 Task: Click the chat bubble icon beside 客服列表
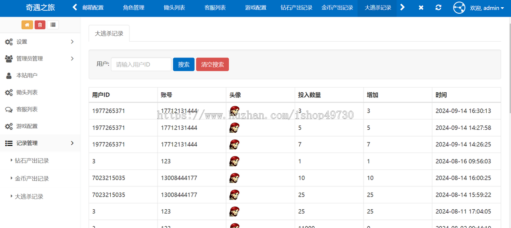pos(9,109)
